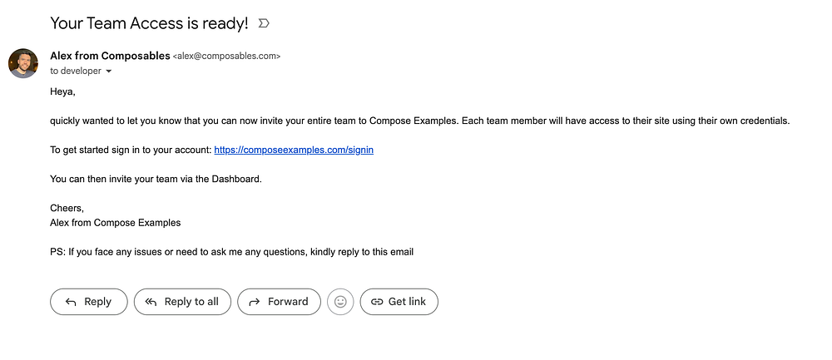
Task: Click the 'invite your team via the Dashboard' line
Action: click(x=156, y=179)
